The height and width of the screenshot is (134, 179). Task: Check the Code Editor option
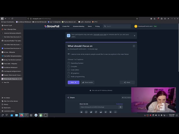69,70
